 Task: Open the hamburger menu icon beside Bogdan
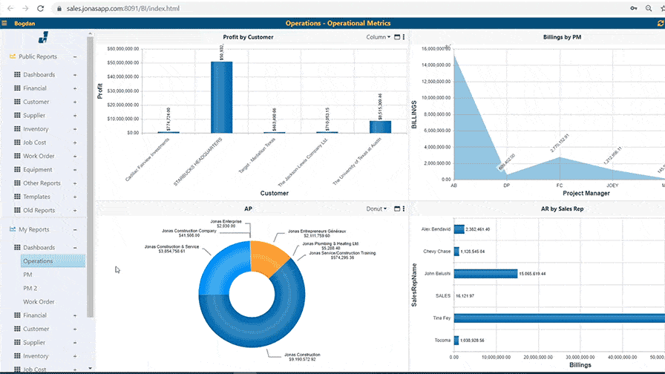click(x=4, y=23)
